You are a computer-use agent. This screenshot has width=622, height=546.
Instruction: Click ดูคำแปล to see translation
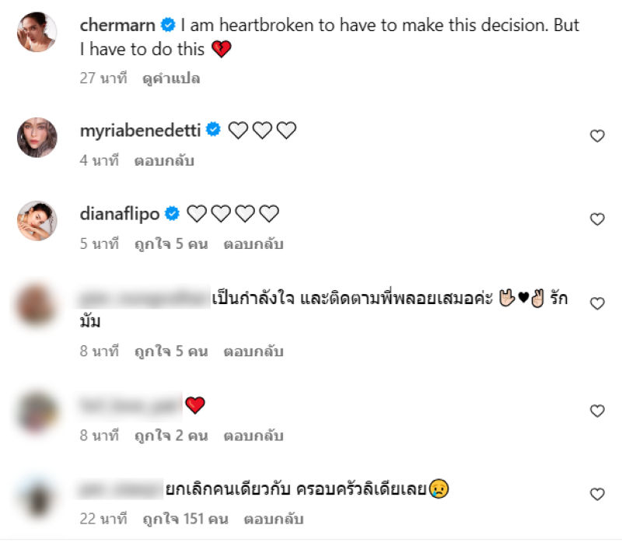pos(172,79)
